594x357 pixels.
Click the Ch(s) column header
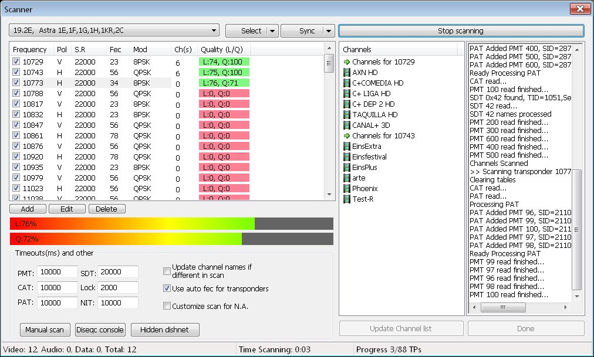[185, 50]
